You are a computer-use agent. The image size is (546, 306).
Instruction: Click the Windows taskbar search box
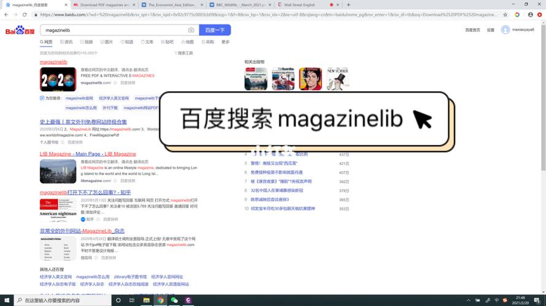[63, 300]
